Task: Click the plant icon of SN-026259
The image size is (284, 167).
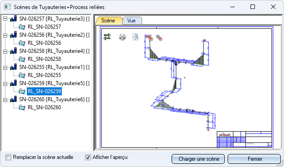Action: 13,83
